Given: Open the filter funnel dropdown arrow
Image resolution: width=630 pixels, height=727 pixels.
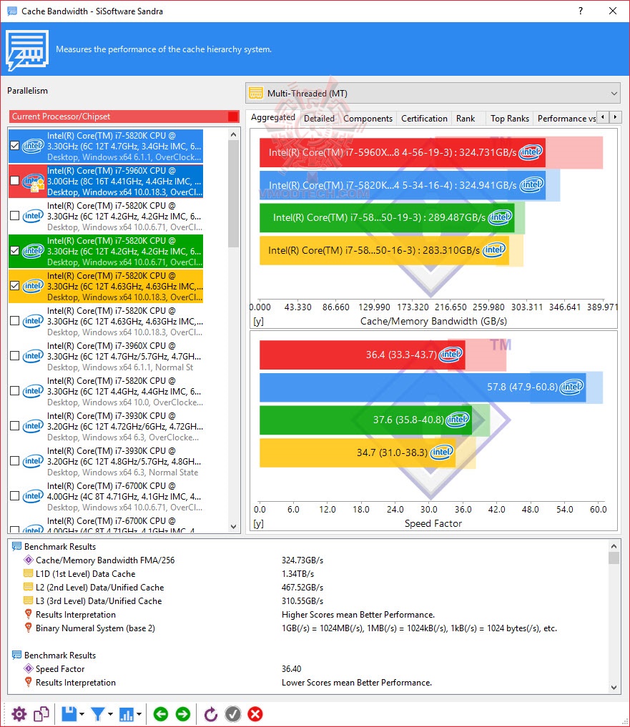Looking at the screenshot, I should coord(110,714).
